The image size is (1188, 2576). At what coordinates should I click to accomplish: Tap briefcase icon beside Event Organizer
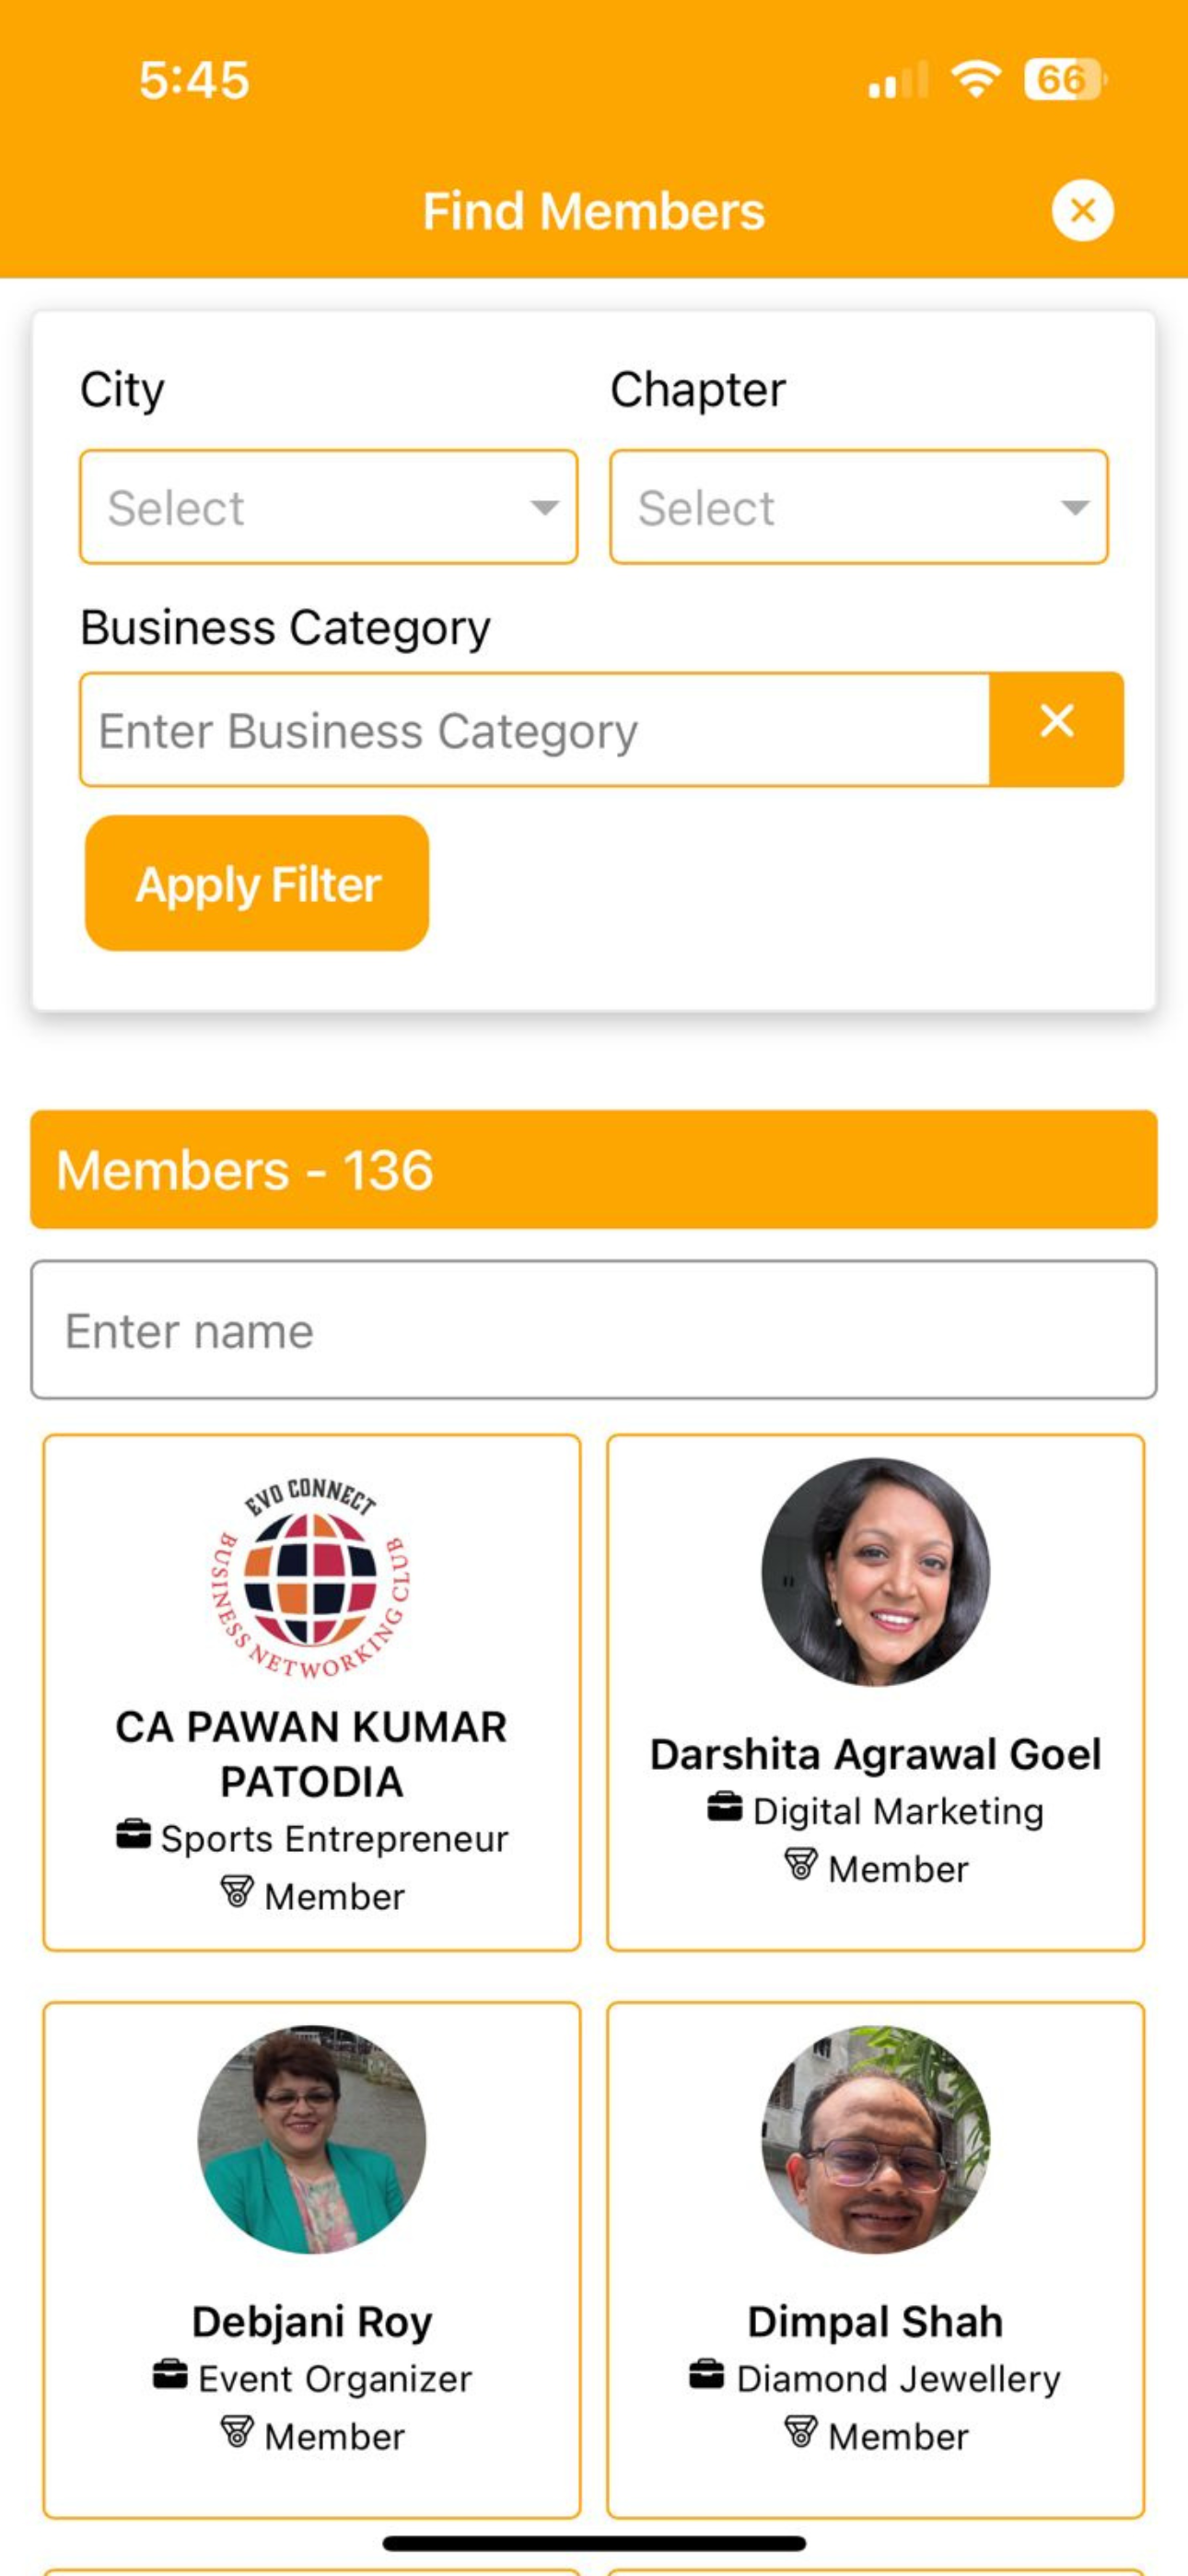170,2375
